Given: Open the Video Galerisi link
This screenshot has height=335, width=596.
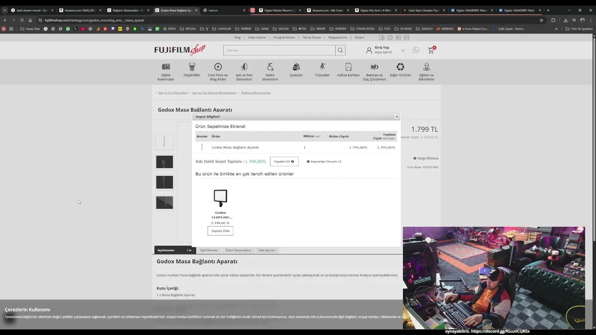Looking at the screenshot, I should (257, 38).
